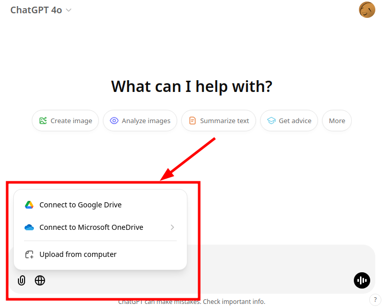This screenshot has width=383, height=308.
Task: Click the 'What can I help with?' heading
Action: tap(192, 86)
